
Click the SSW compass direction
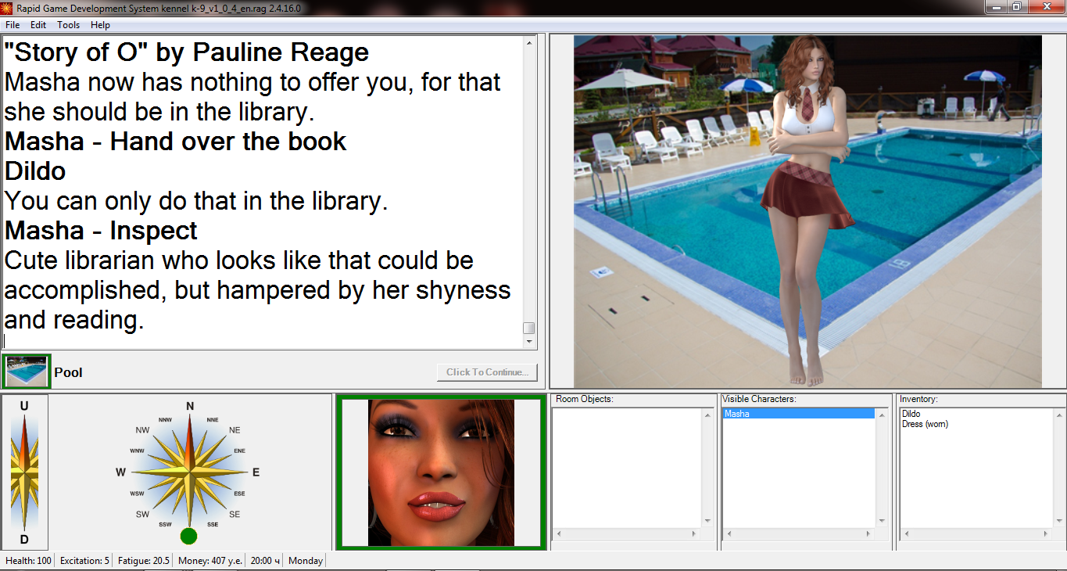coord(166,524)
